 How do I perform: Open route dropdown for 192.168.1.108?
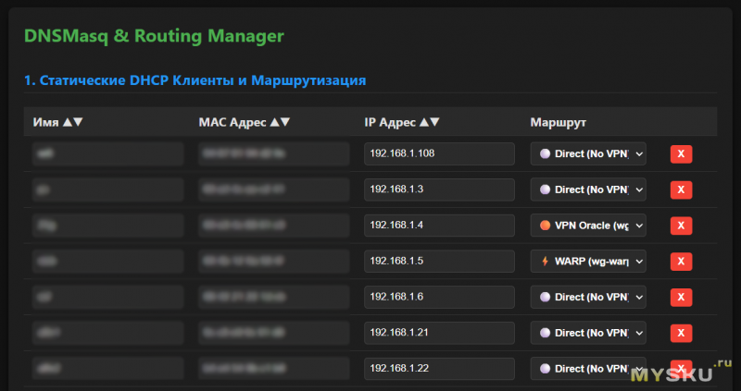588,153
